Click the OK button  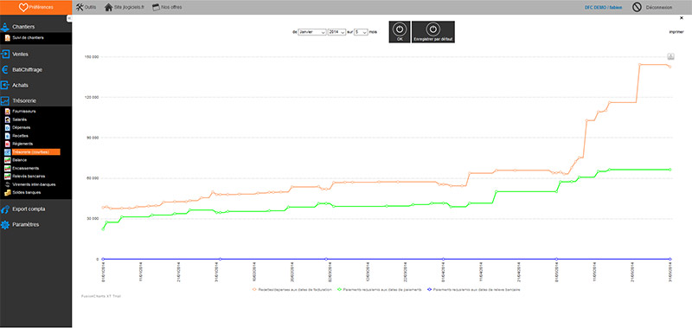click(400, 32)
